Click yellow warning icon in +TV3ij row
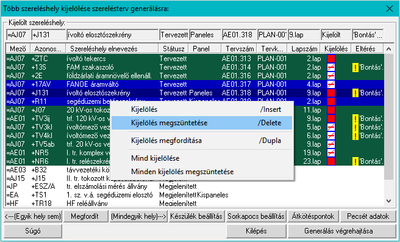This screenshot has width=400, height=242. pyautogui.click(x=355, y=119)
